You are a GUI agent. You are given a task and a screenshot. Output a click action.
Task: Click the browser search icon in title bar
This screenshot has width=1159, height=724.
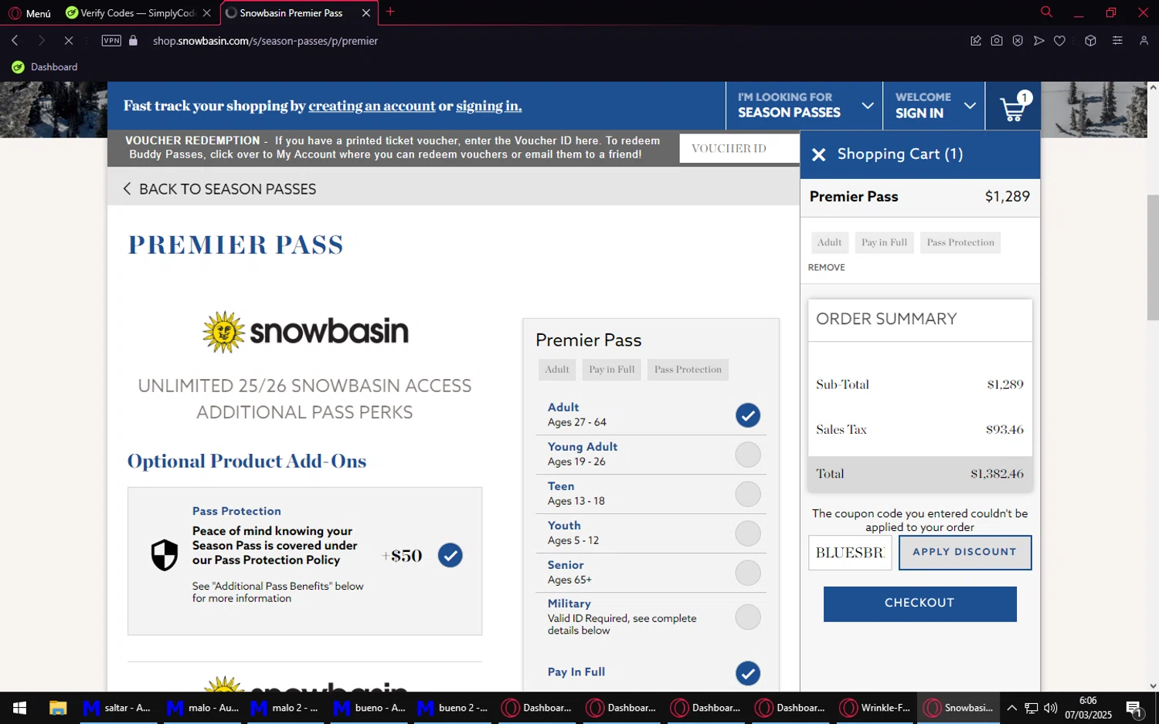pyautogui.click(x=1046, y=12)
